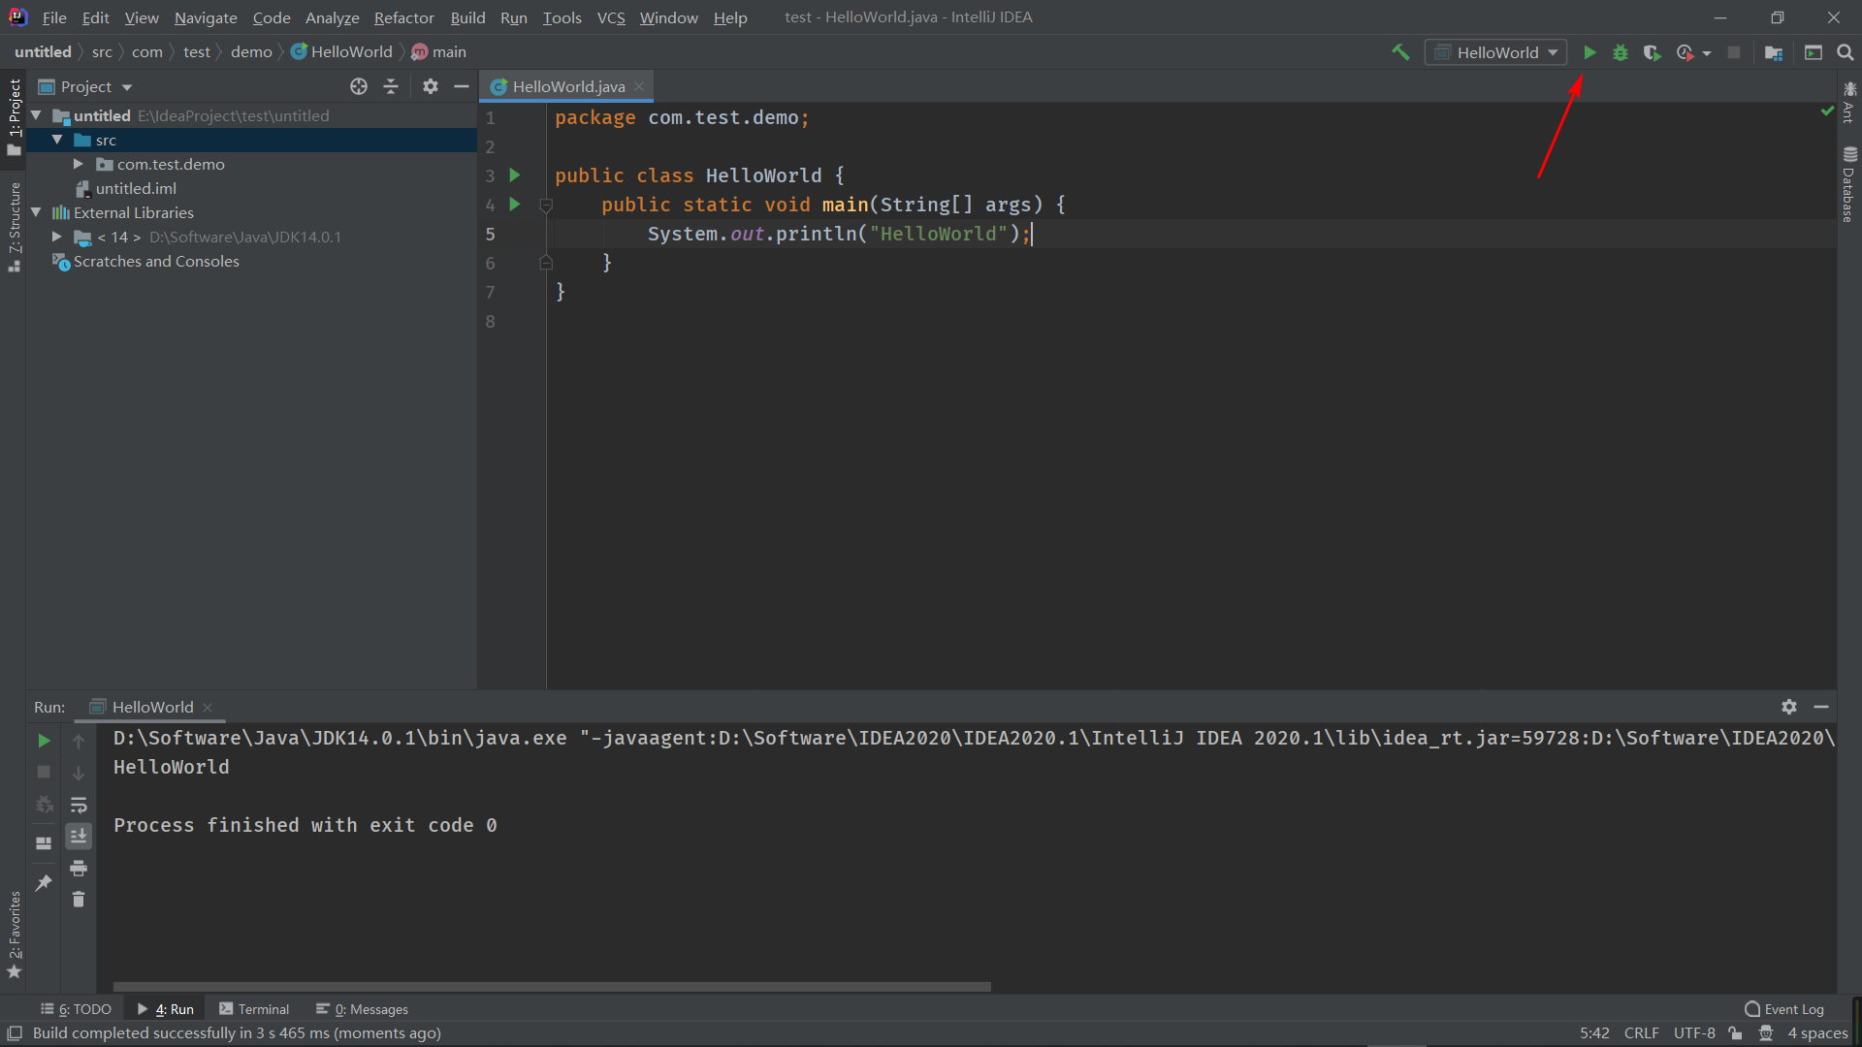This screenshot has height=1047, width=1862.
Task: Click the line:column 5:42 indicator
Action: (1594, 1033)
